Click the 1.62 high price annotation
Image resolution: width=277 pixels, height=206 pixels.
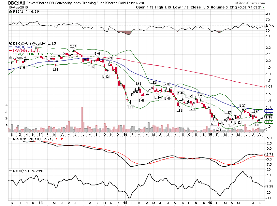click(153, 83)
